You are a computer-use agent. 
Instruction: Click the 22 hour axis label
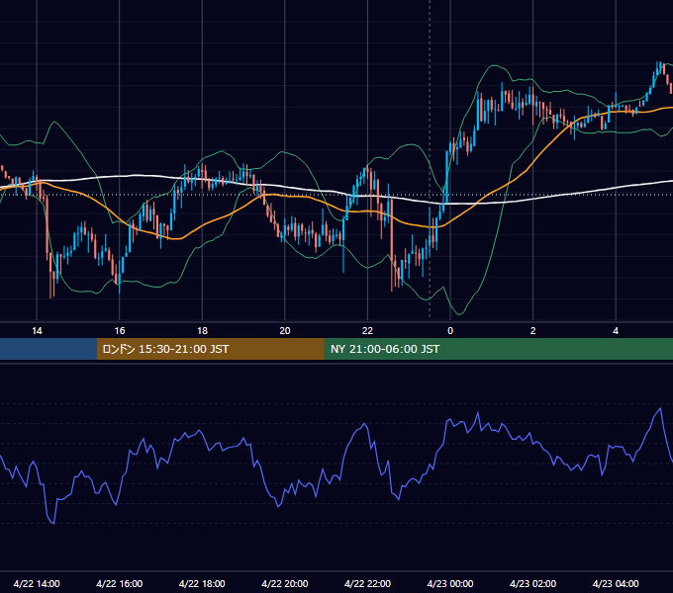click(x=367, y=331)
